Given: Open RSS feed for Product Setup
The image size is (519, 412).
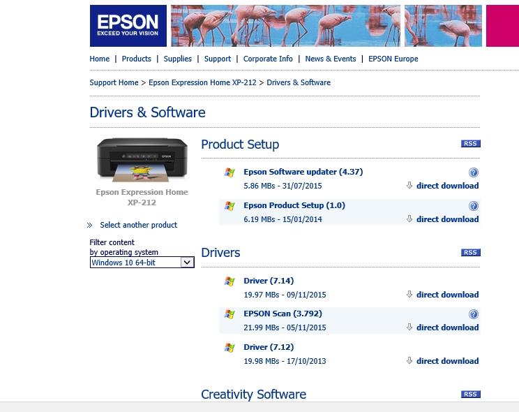Looking at the screenshot, I should [x=470, y=144].
